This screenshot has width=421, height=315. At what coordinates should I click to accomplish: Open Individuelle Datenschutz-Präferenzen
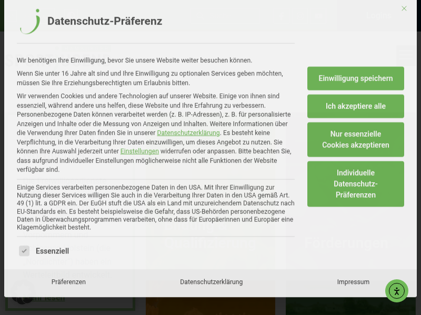[x=356, y=184]
